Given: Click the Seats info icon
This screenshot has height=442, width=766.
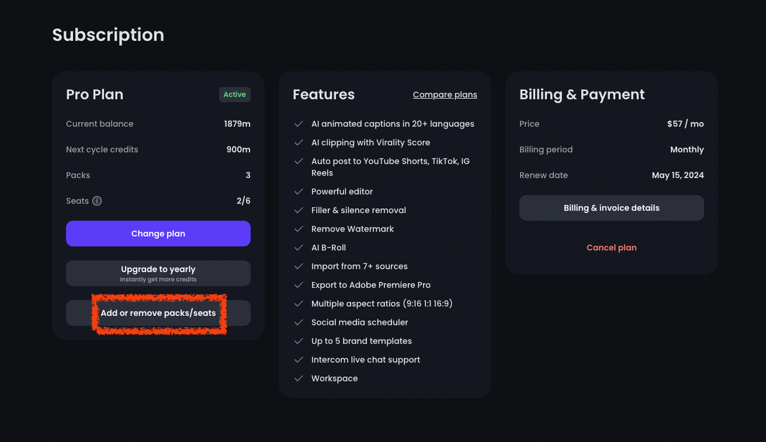Looking at the screenshot, I should pos(97,201).
